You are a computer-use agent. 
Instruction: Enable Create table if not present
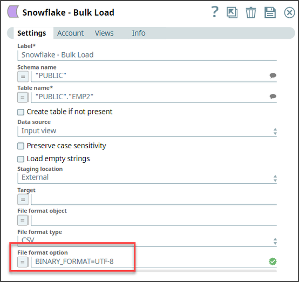tap(21, 112)
